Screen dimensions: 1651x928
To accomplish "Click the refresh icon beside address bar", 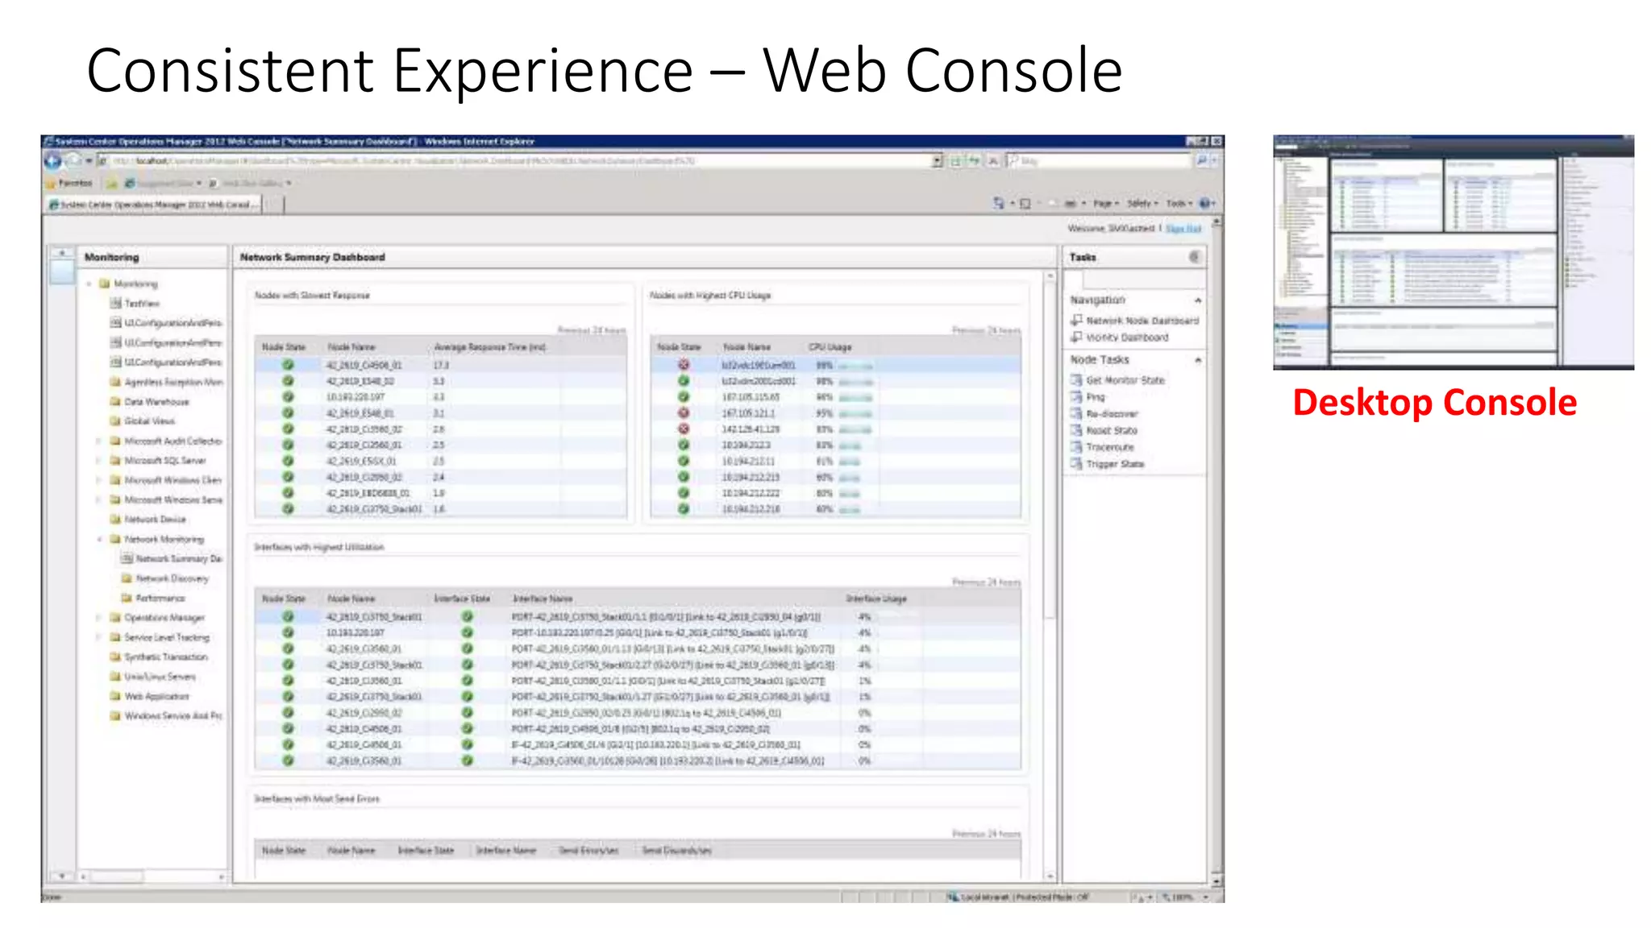I will tap(974, 160).
